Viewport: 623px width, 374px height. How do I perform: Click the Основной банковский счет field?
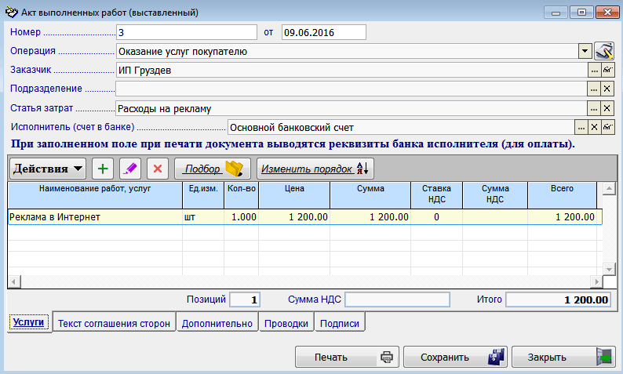tap(401, 128)
